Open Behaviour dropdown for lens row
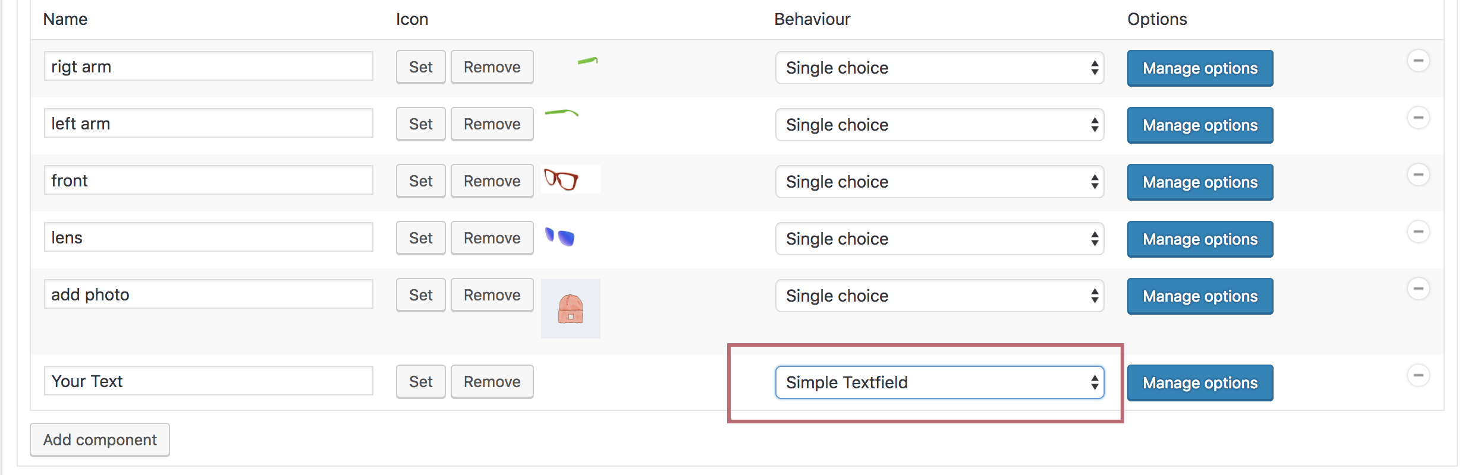 939,239
